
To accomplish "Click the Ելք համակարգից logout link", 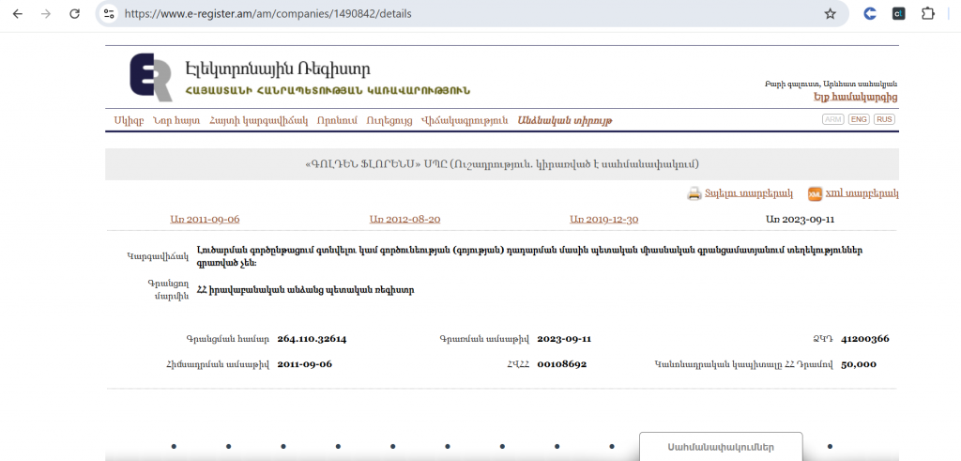I will [x=855, y=96].
